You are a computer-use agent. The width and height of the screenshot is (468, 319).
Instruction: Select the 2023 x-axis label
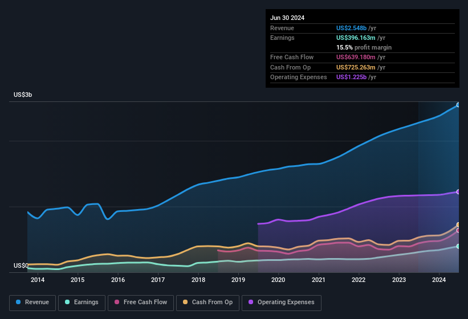[399, 280]
